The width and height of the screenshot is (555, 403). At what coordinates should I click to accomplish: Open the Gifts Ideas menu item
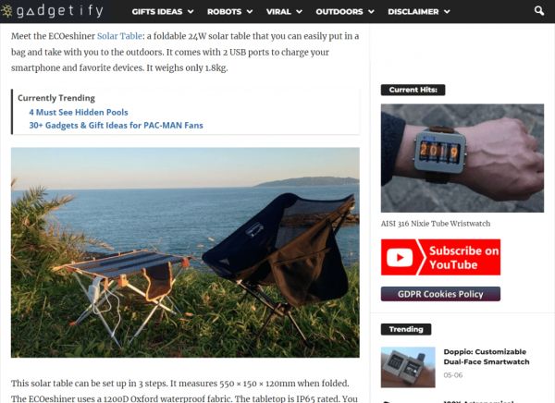tap(157, 12)
